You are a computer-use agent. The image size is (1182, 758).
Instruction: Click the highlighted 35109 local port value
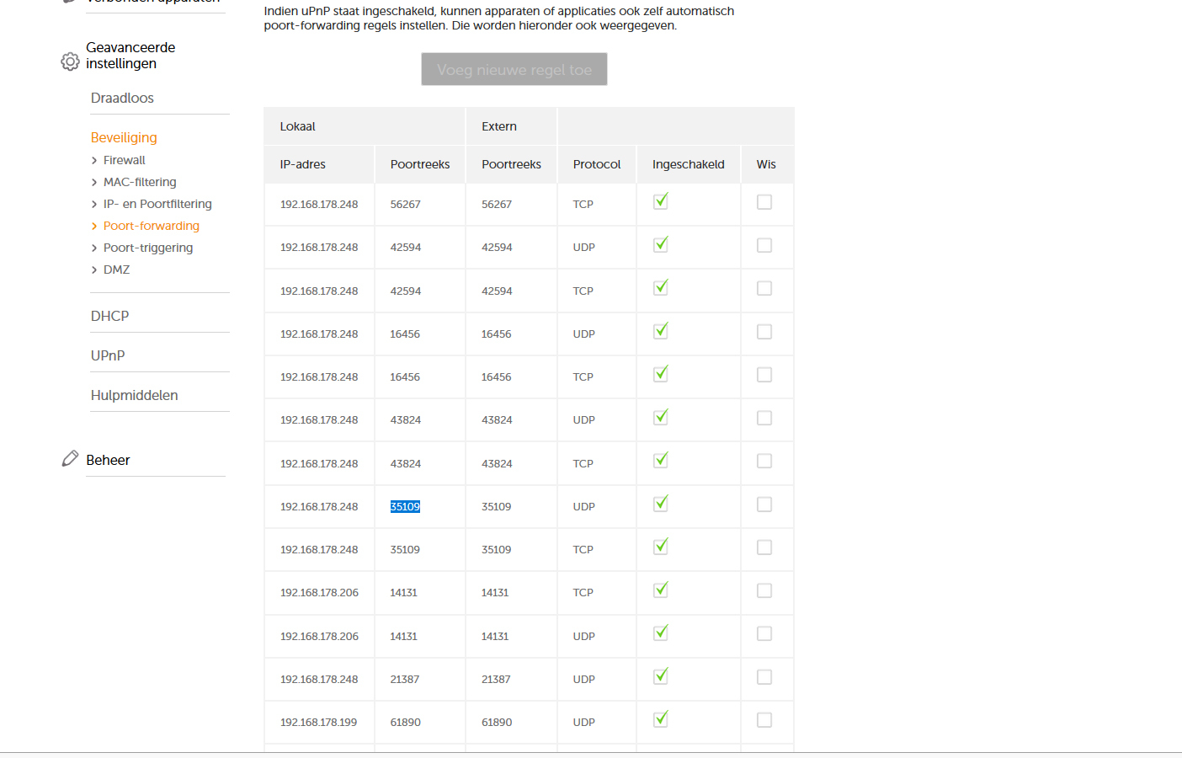coord(405,507)
